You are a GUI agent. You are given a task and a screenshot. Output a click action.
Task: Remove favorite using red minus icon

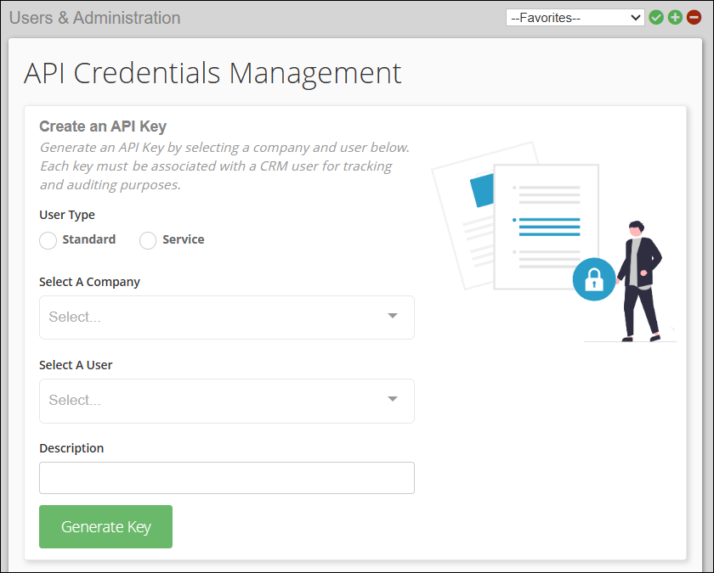pos(694,18)
